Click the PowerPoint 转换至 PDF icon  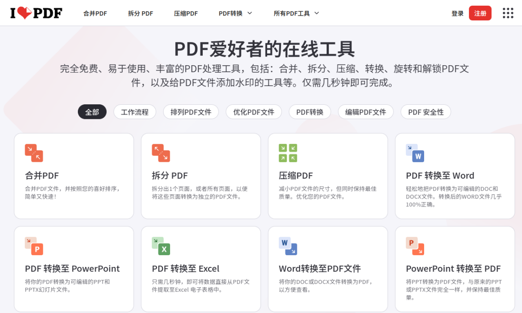pos(415,246)
